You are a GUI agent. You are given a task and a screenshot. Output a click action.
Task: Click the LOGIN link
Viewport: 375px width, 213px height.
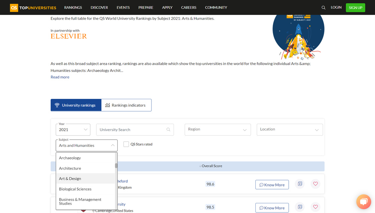[336, 7]
